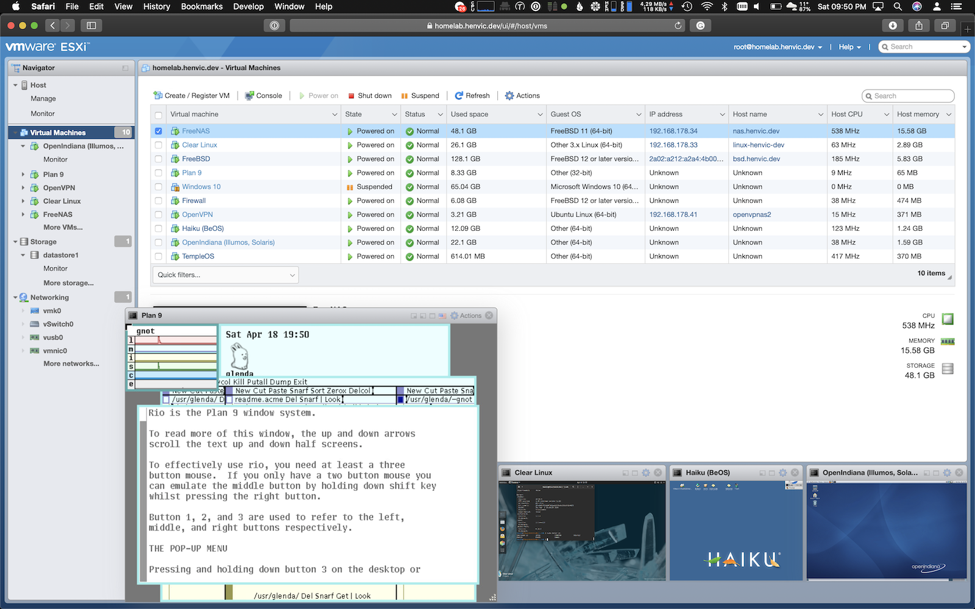Toggle the select-all checkbox in table header
This screenshot has width=975, height=609.
(158, 115)
